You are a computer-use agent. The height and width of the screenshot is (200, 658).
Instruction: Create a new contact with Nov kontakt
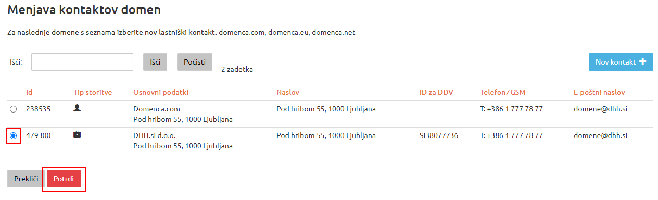point(621,61)
